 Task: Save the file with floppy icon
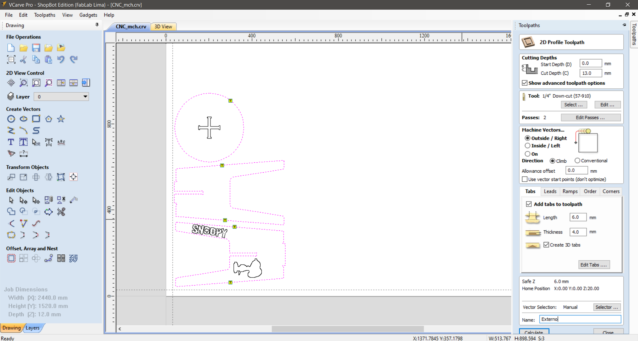click(36, 48)
